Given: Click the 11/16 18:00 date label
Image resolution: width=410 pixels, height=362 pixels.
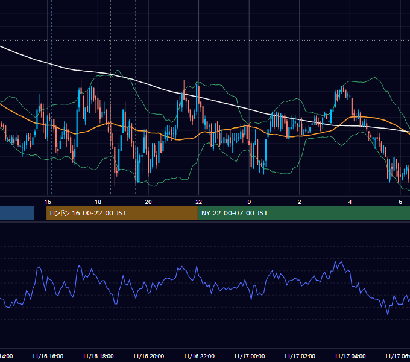Looking at the screenshot, I should tap(98, 356).
